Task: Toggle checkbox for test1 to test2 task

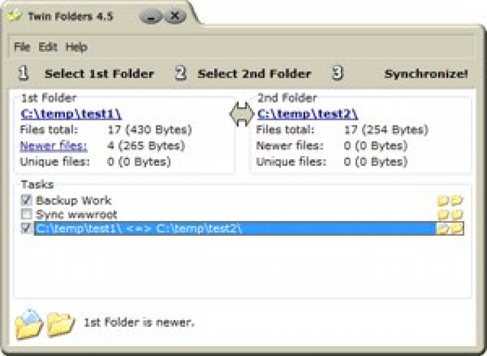Action: point(27,228)
